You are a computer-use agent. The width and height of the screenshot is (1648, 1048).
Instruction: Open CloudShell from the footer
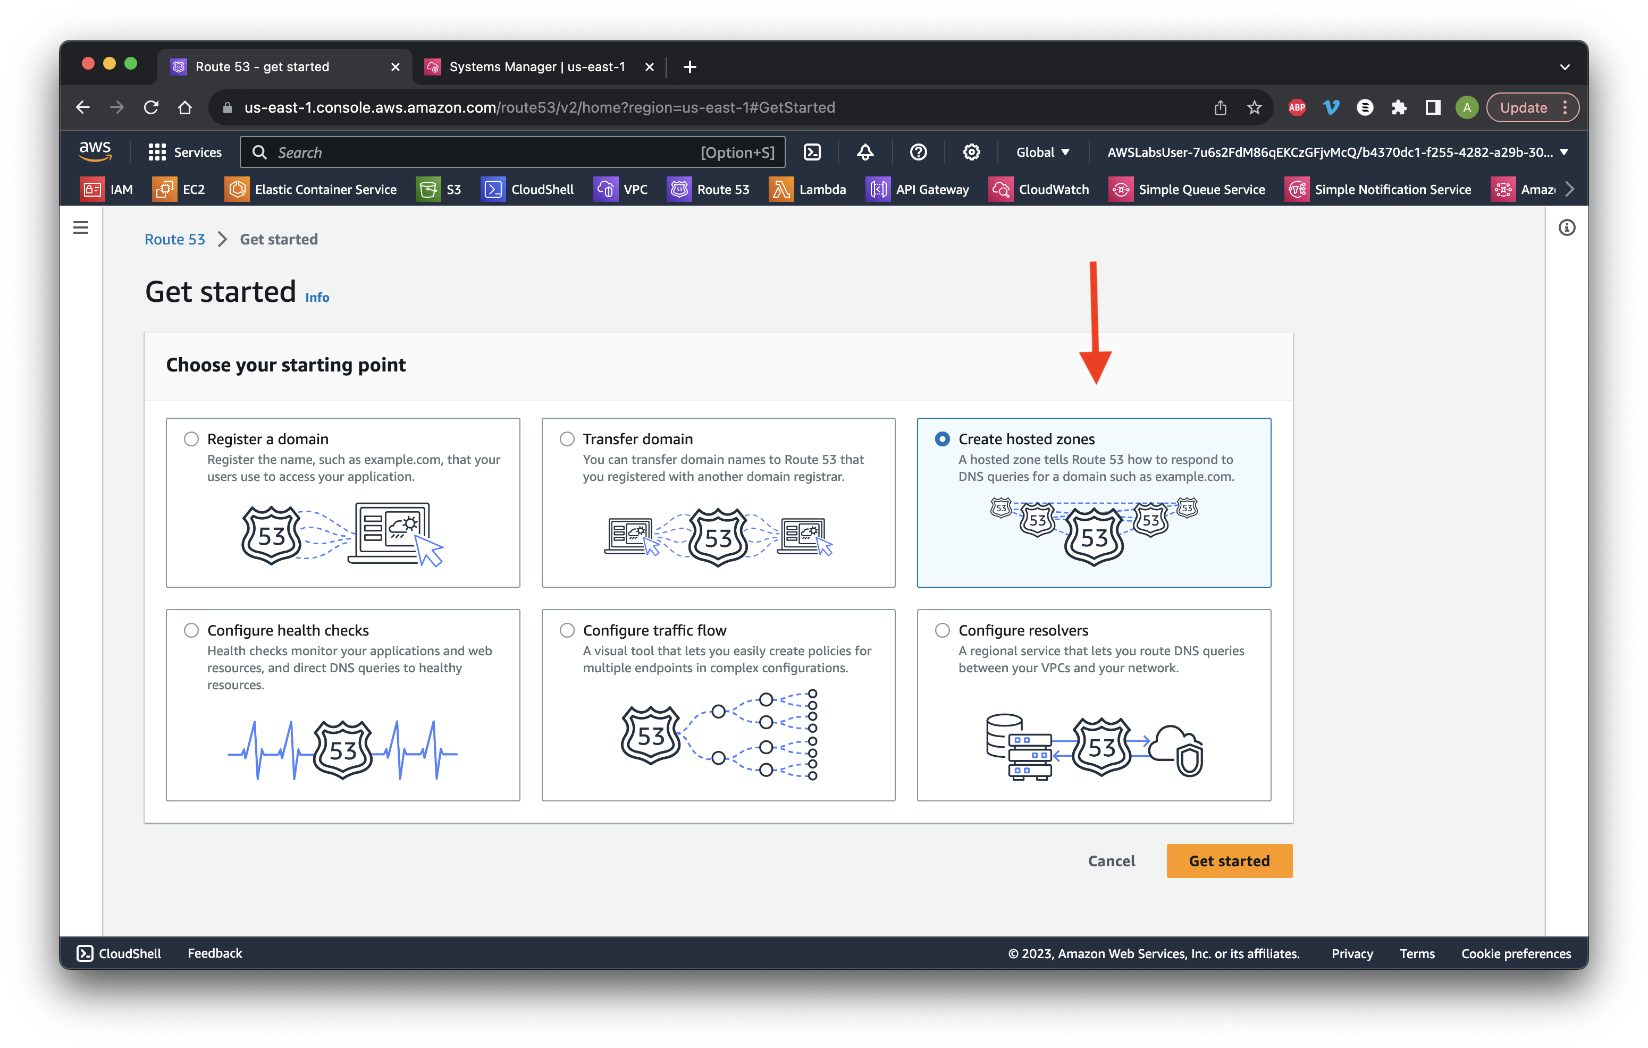pos(119,953)
